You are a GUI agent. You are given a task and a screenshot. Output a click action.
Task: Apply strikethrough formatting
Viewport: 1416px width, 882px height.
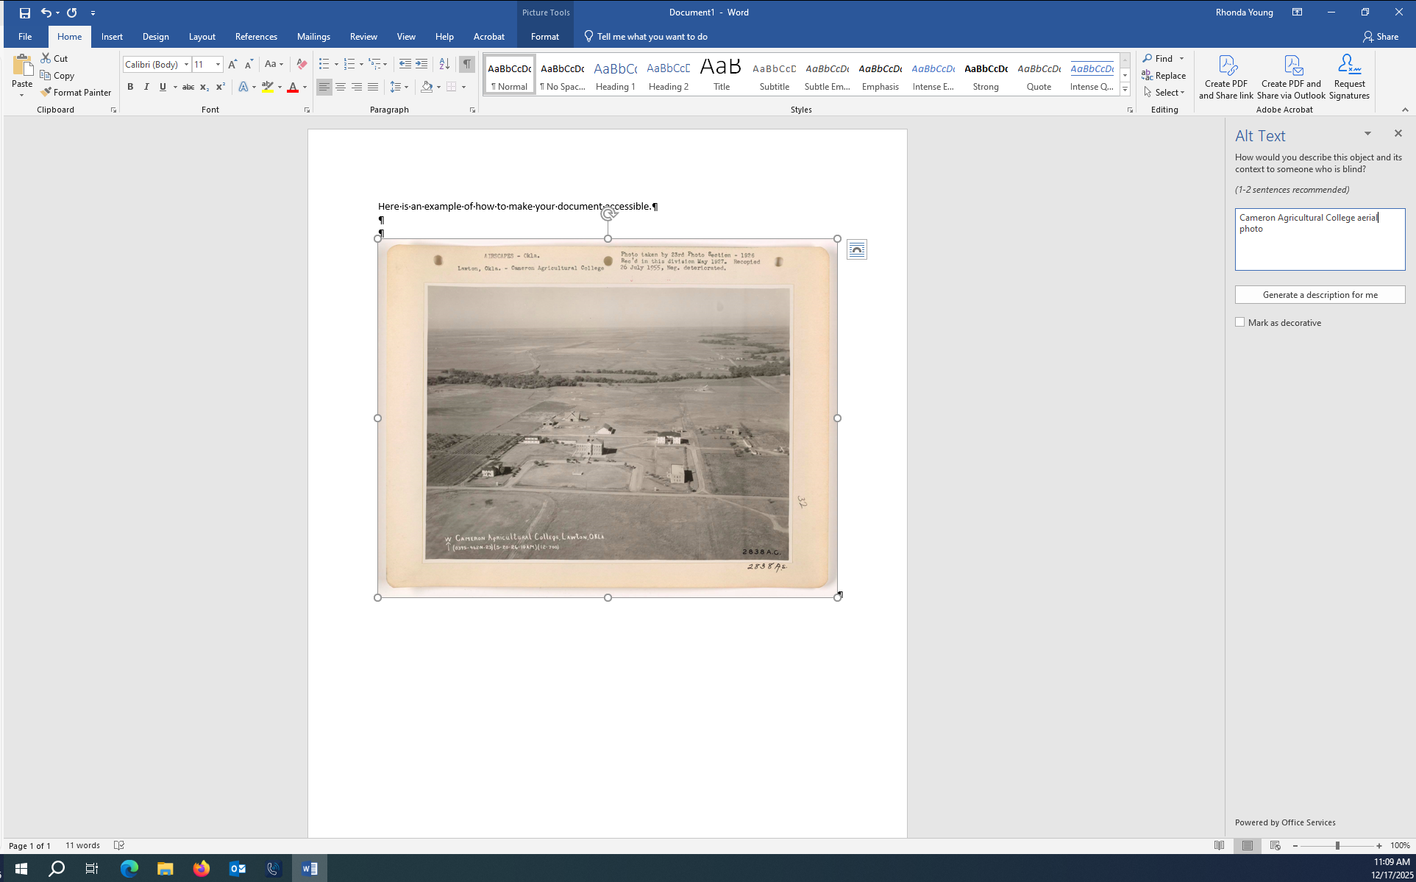point(188,87)
